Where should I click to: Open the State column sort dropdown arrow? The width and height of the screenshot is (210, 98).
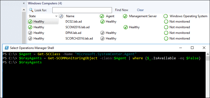pyautogui.click(x=56, y=16)
